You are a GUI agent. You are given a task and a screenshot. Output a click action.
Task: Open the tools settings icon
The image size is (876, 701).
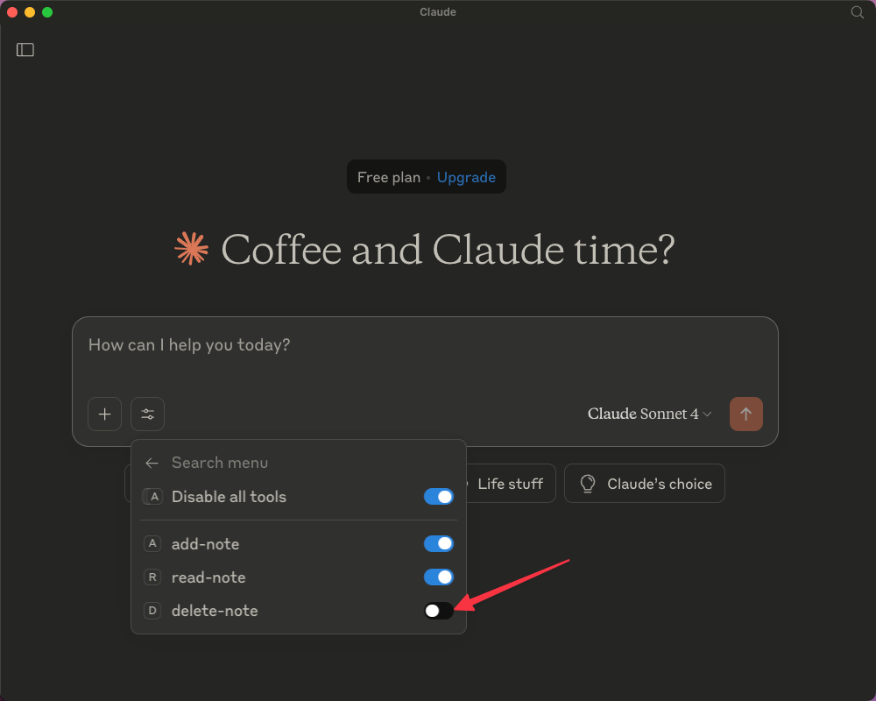tap(147, 414)
